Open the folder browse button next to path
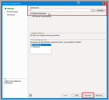Viewport: 109px width, 100px height. point(93,10)
